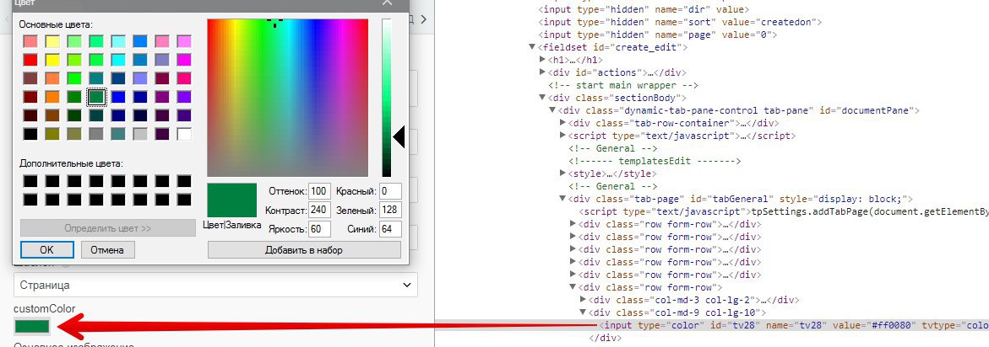Screen dimensions: 989x347
Task: Expand the div id="actions" node
Action: pos(542,72)
